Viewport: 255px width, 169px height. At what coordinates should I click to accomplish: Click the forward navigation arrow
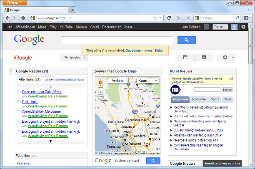click(x=14, y=18)
